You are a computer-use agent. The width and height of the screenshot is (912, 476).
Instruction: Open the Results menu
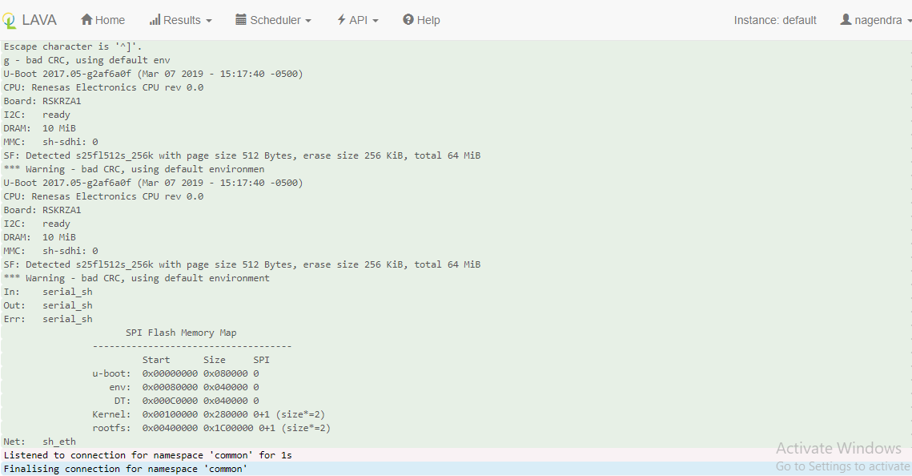coord(180,20)
